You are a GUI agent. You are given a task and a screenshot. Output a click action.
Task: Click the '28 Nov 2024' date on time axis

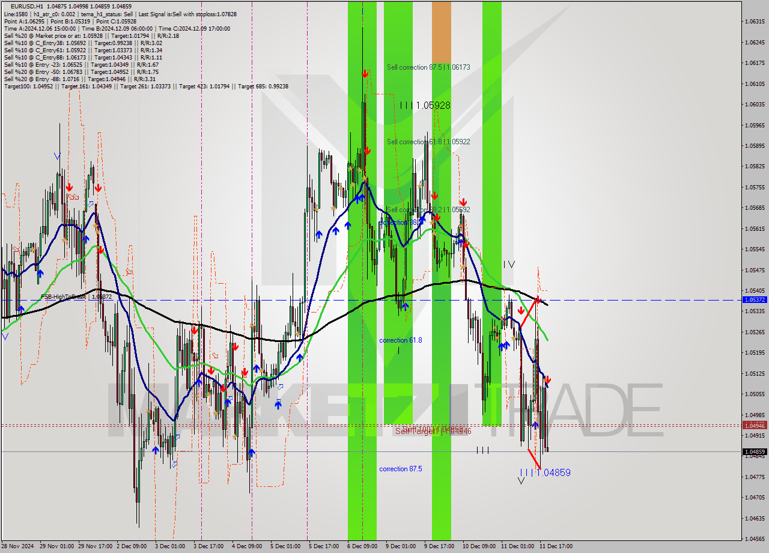[x=18, y=546]
